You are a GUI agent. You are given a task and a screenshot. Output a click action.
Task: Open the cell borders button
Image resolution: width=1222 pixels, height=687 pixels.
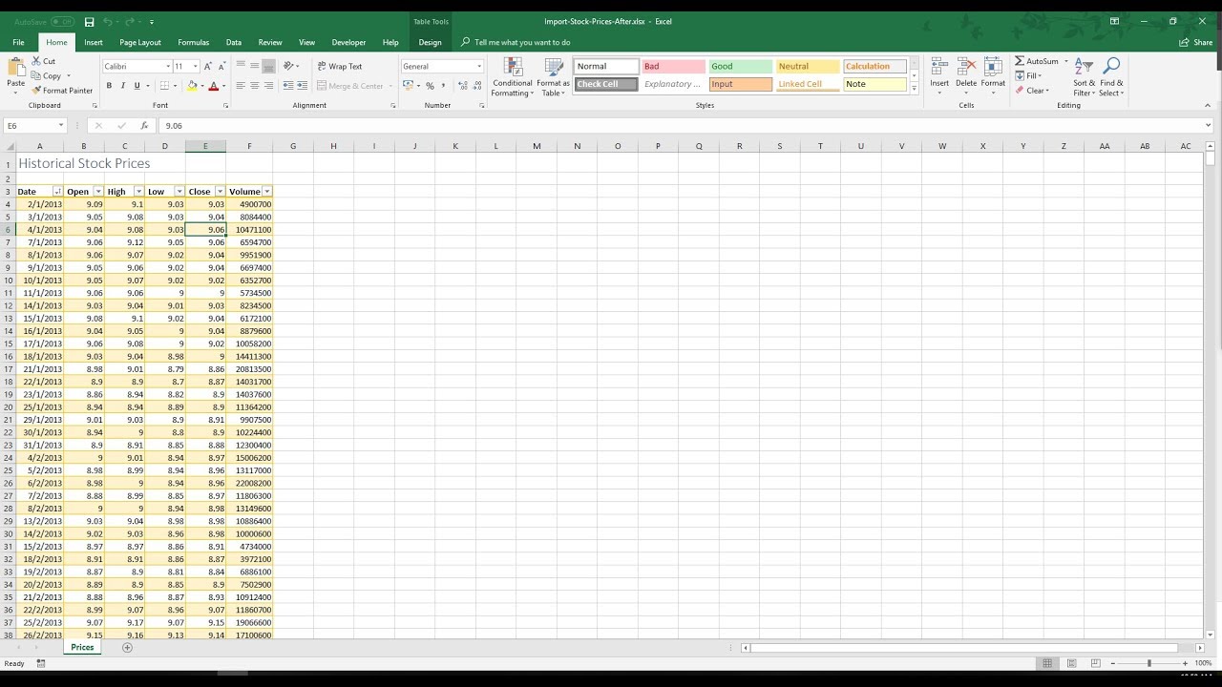(163, 86)
